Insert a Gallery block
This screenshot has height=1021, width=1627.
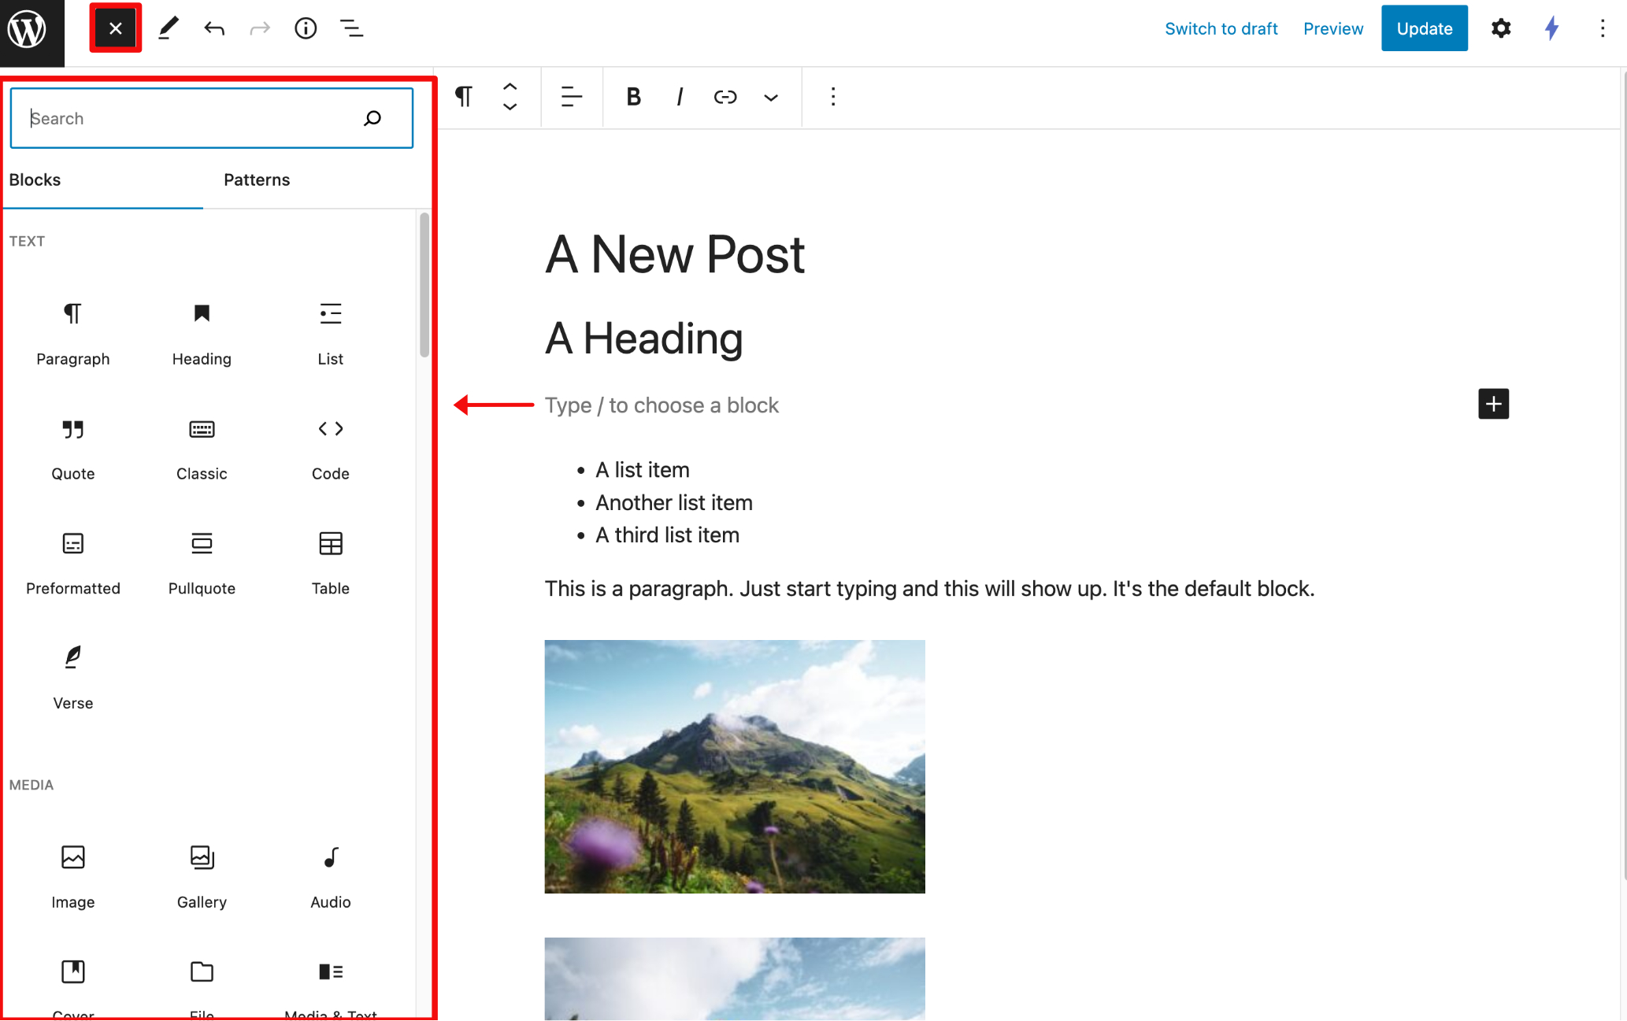202,877
